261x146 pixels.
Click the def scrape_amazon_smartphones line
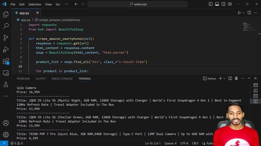click(61, 39)
